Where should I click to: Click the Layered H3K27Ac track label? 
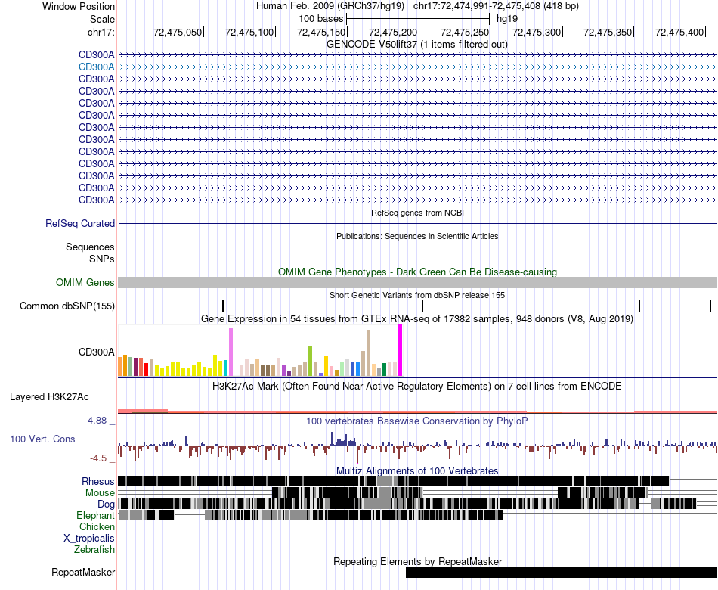coord(49,397)
